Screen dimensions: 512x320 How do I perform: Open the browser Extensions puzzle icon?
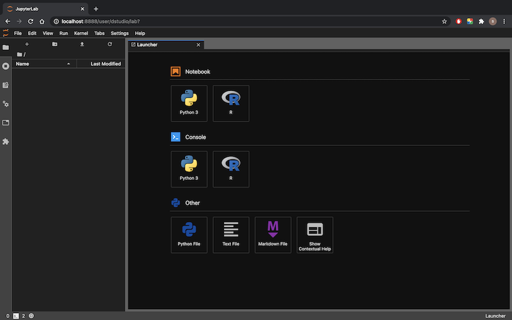click(481, 21)
